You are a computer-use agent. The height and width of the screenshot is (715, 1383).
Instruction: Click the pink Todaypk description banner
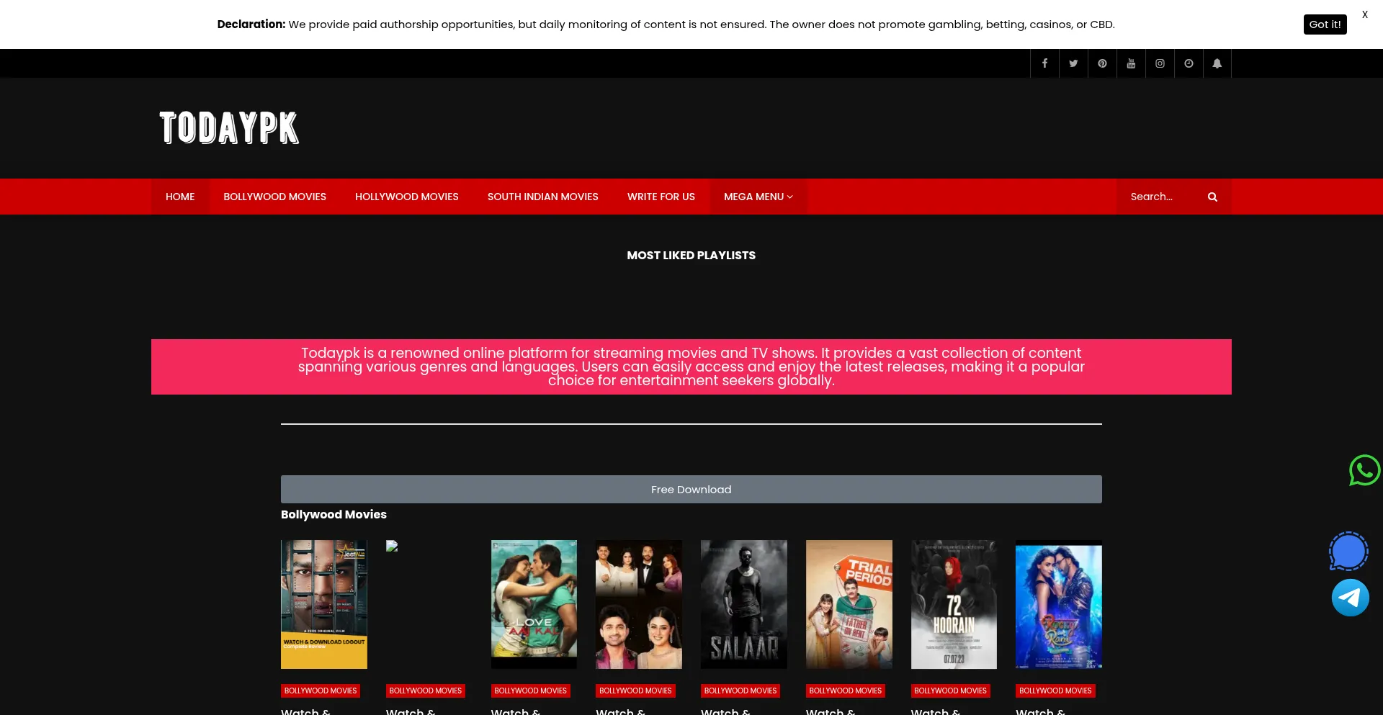[x=691, y=367]
